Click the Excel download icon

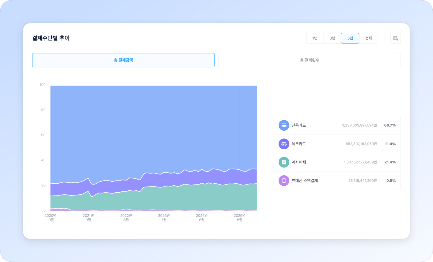[x=395, y=38]
